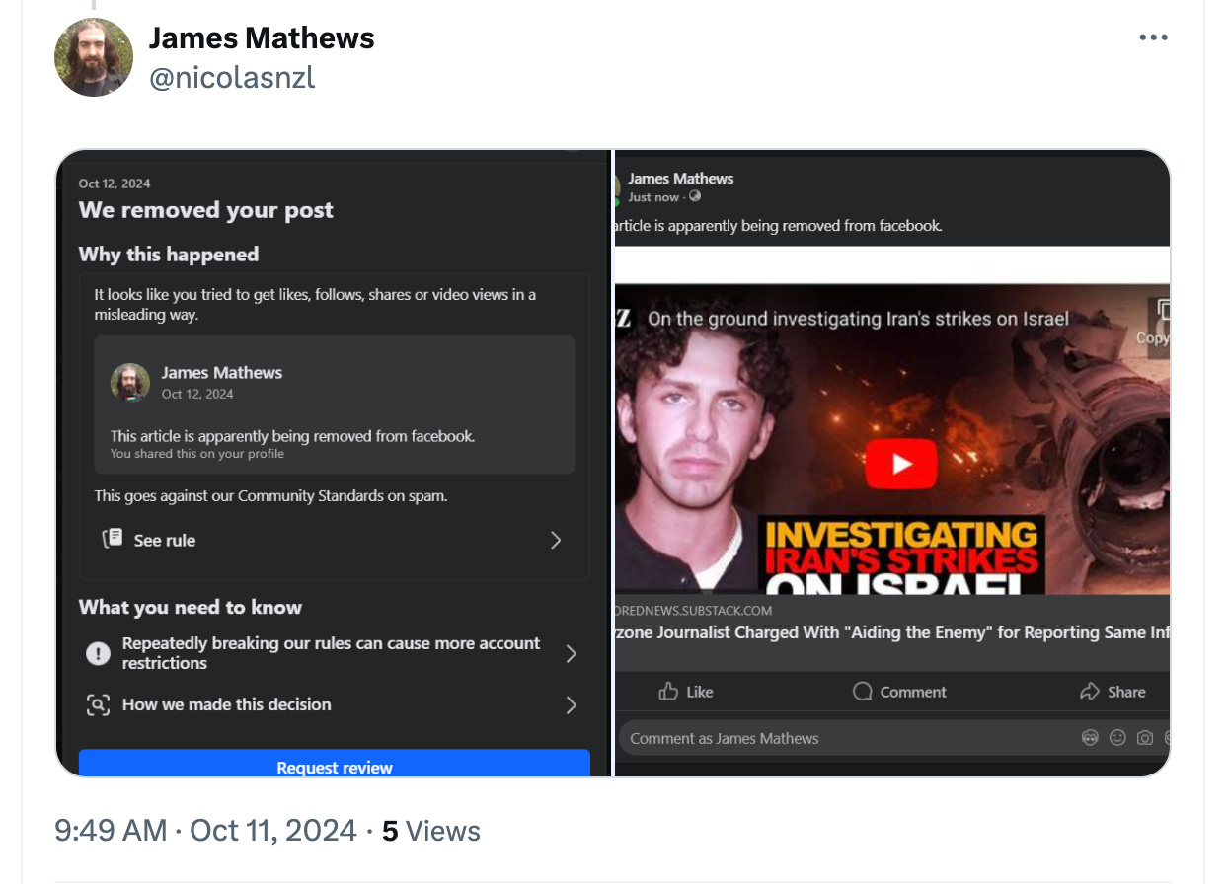Screen dimensions: 1228x884
Task: Expand 'Repeatedly breaking our rules' chevron
Action: [x=571, y=653]
